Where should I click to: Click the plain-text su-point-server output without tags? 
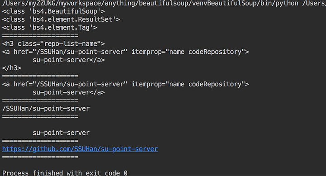tap(61, 133)
